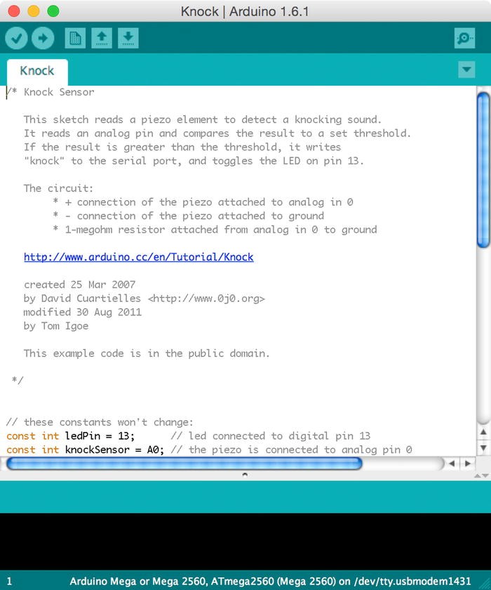Click the "Knock Sensor" comment title
This screenshot has width=491, height=590.
click(59, 92)
